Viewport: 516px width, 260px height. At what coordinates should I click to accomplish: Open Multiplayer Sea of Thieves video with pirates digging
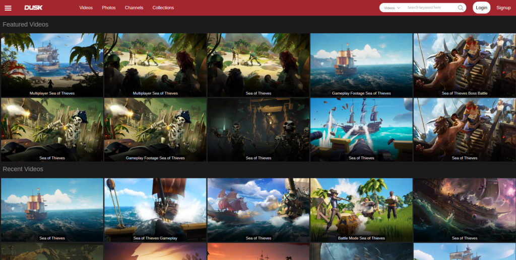155,65
